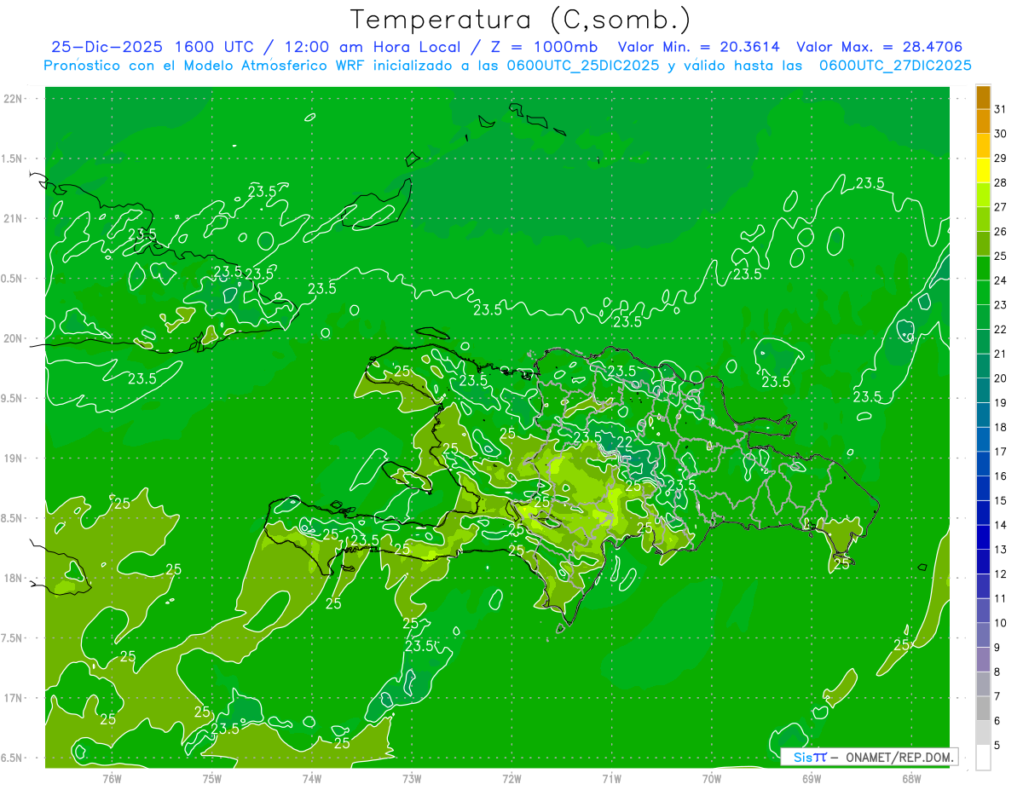Click the "73W" longitude axis label

click(412, 779)
